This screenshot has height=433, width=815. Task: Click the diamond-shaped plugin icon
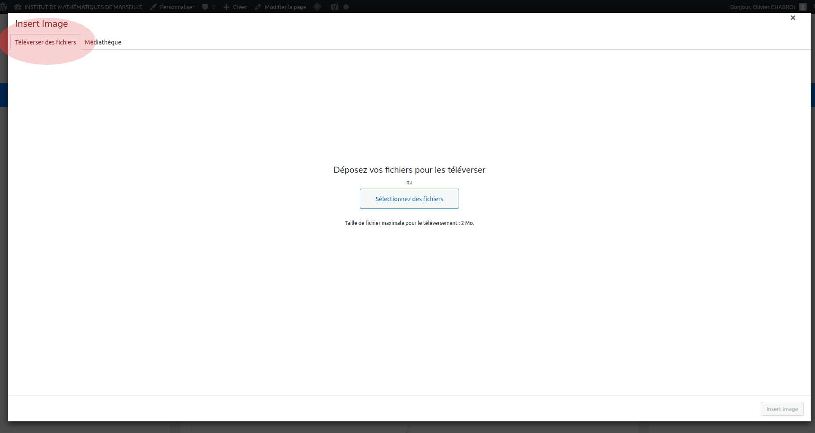317,7
